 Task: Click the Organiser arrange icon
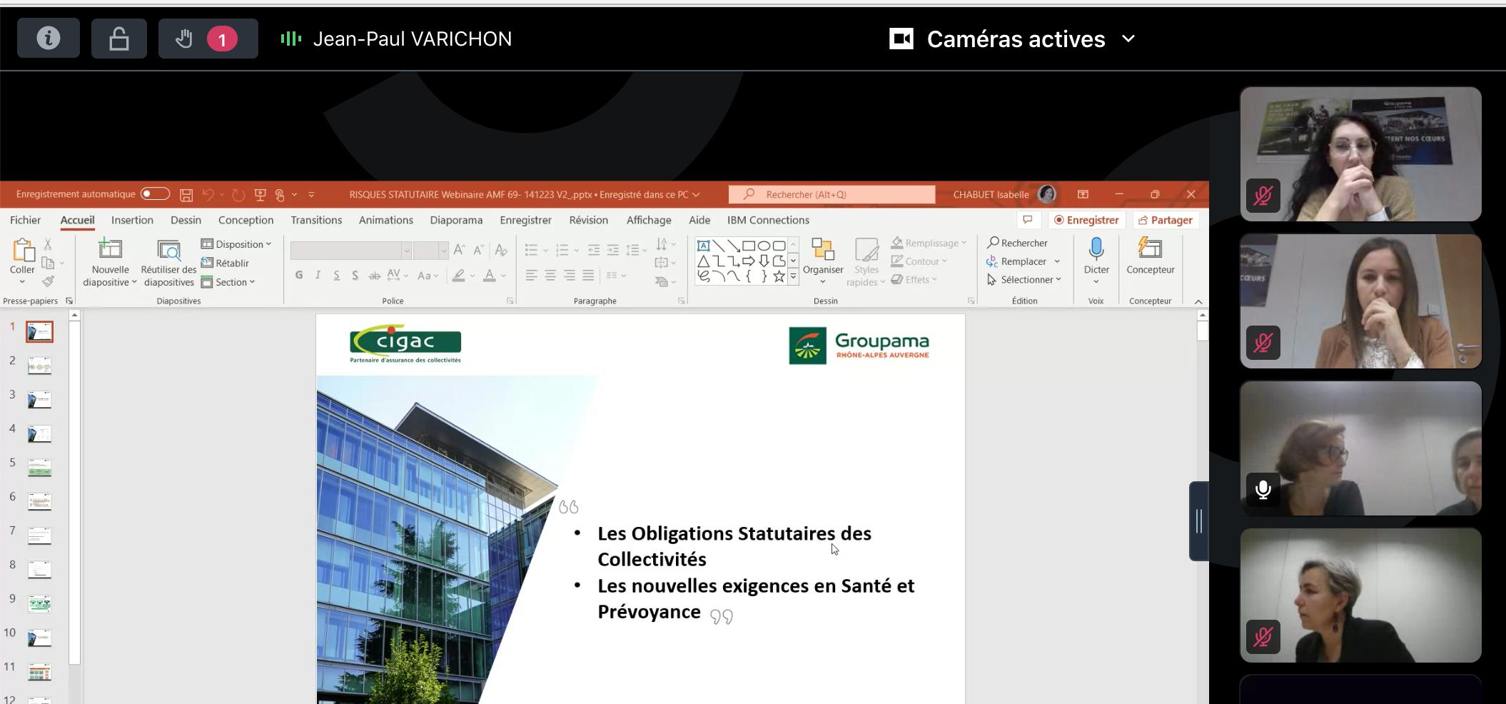click(x=822, y=251)
